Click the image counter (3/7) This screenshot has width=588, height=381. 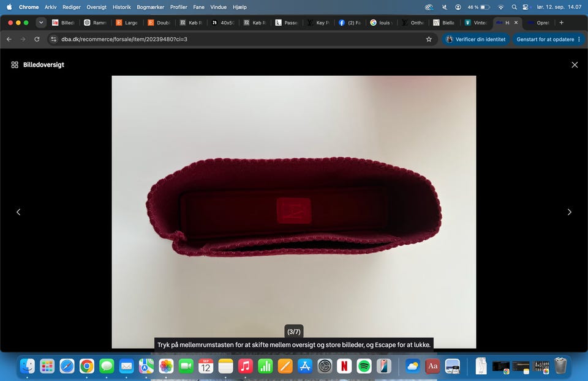click(x=294, y=331)
